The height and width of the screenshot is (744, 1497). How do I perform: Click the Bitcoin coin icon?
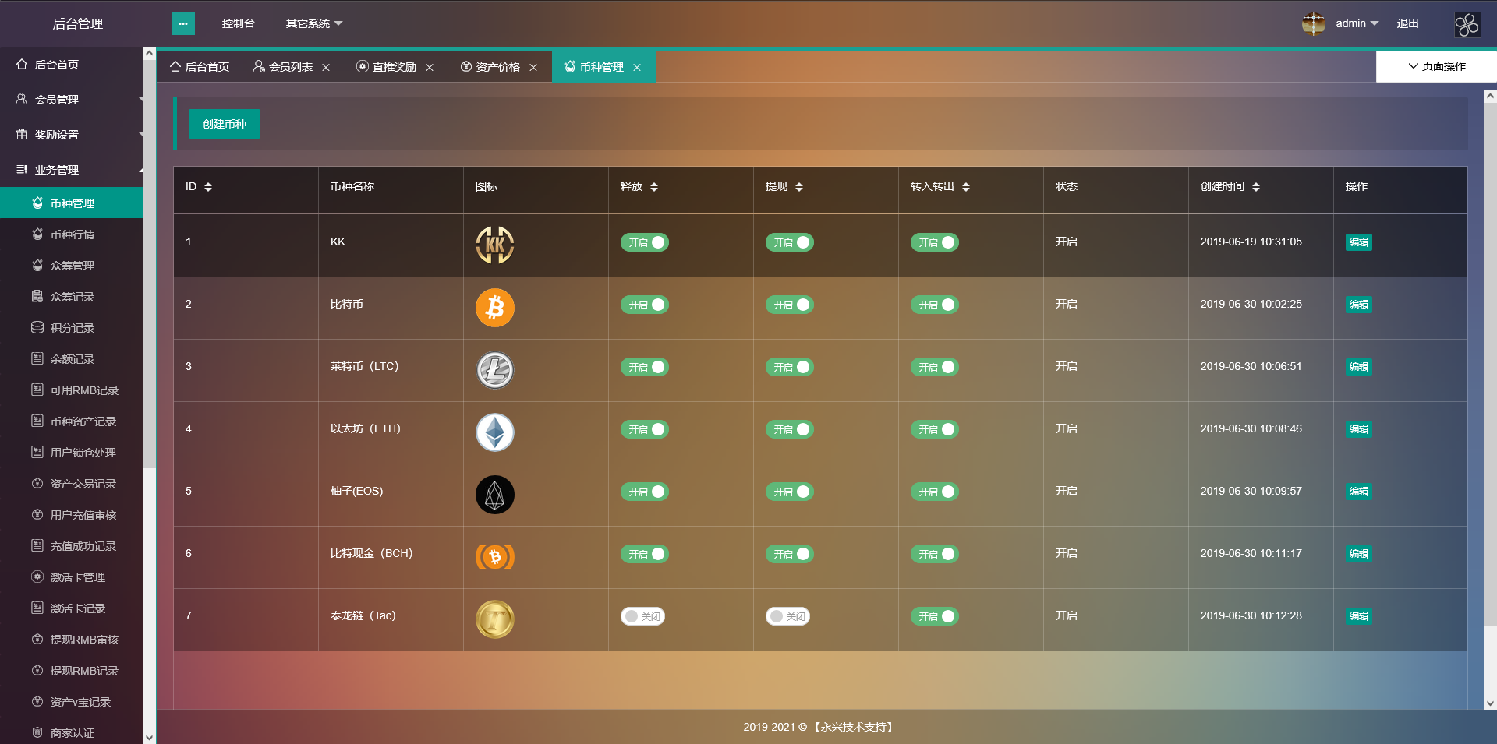click(x=494, y=308)
